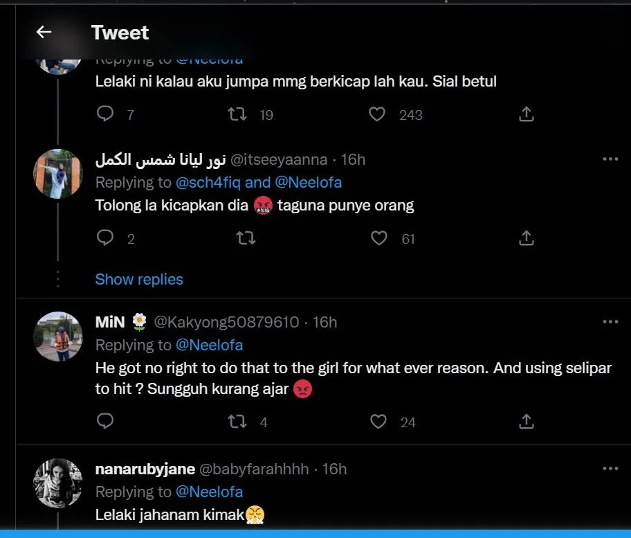
Task: Like the tweet with 61 likes
Action: pyautogui.click(x=379, y=238)
